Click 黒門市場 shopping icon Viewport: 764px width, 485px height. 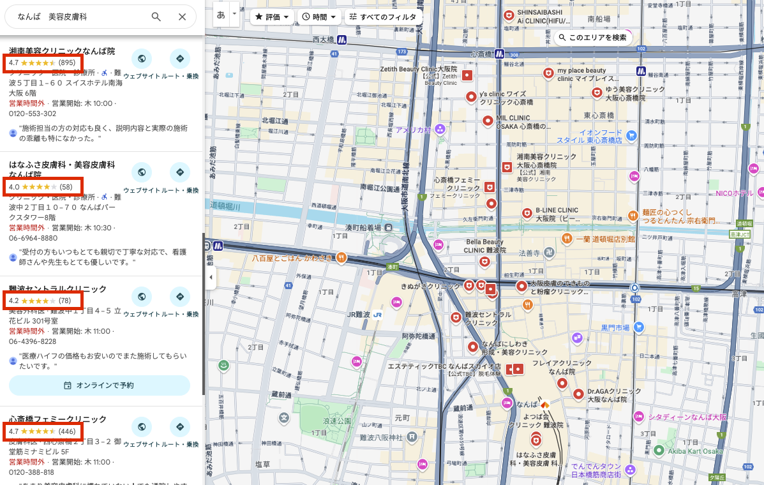click(x=638, y=327)
